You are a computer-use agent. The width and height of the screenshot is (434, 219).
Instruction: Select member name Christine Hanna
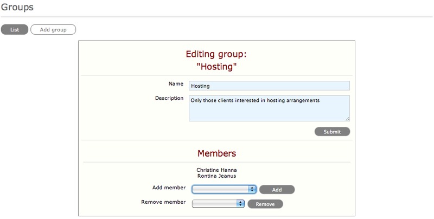pyautogui.click(x=216, y=170)
